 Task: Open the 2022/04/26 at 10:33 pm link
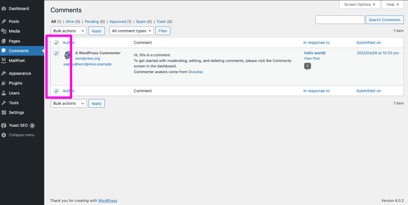[378, 53]
